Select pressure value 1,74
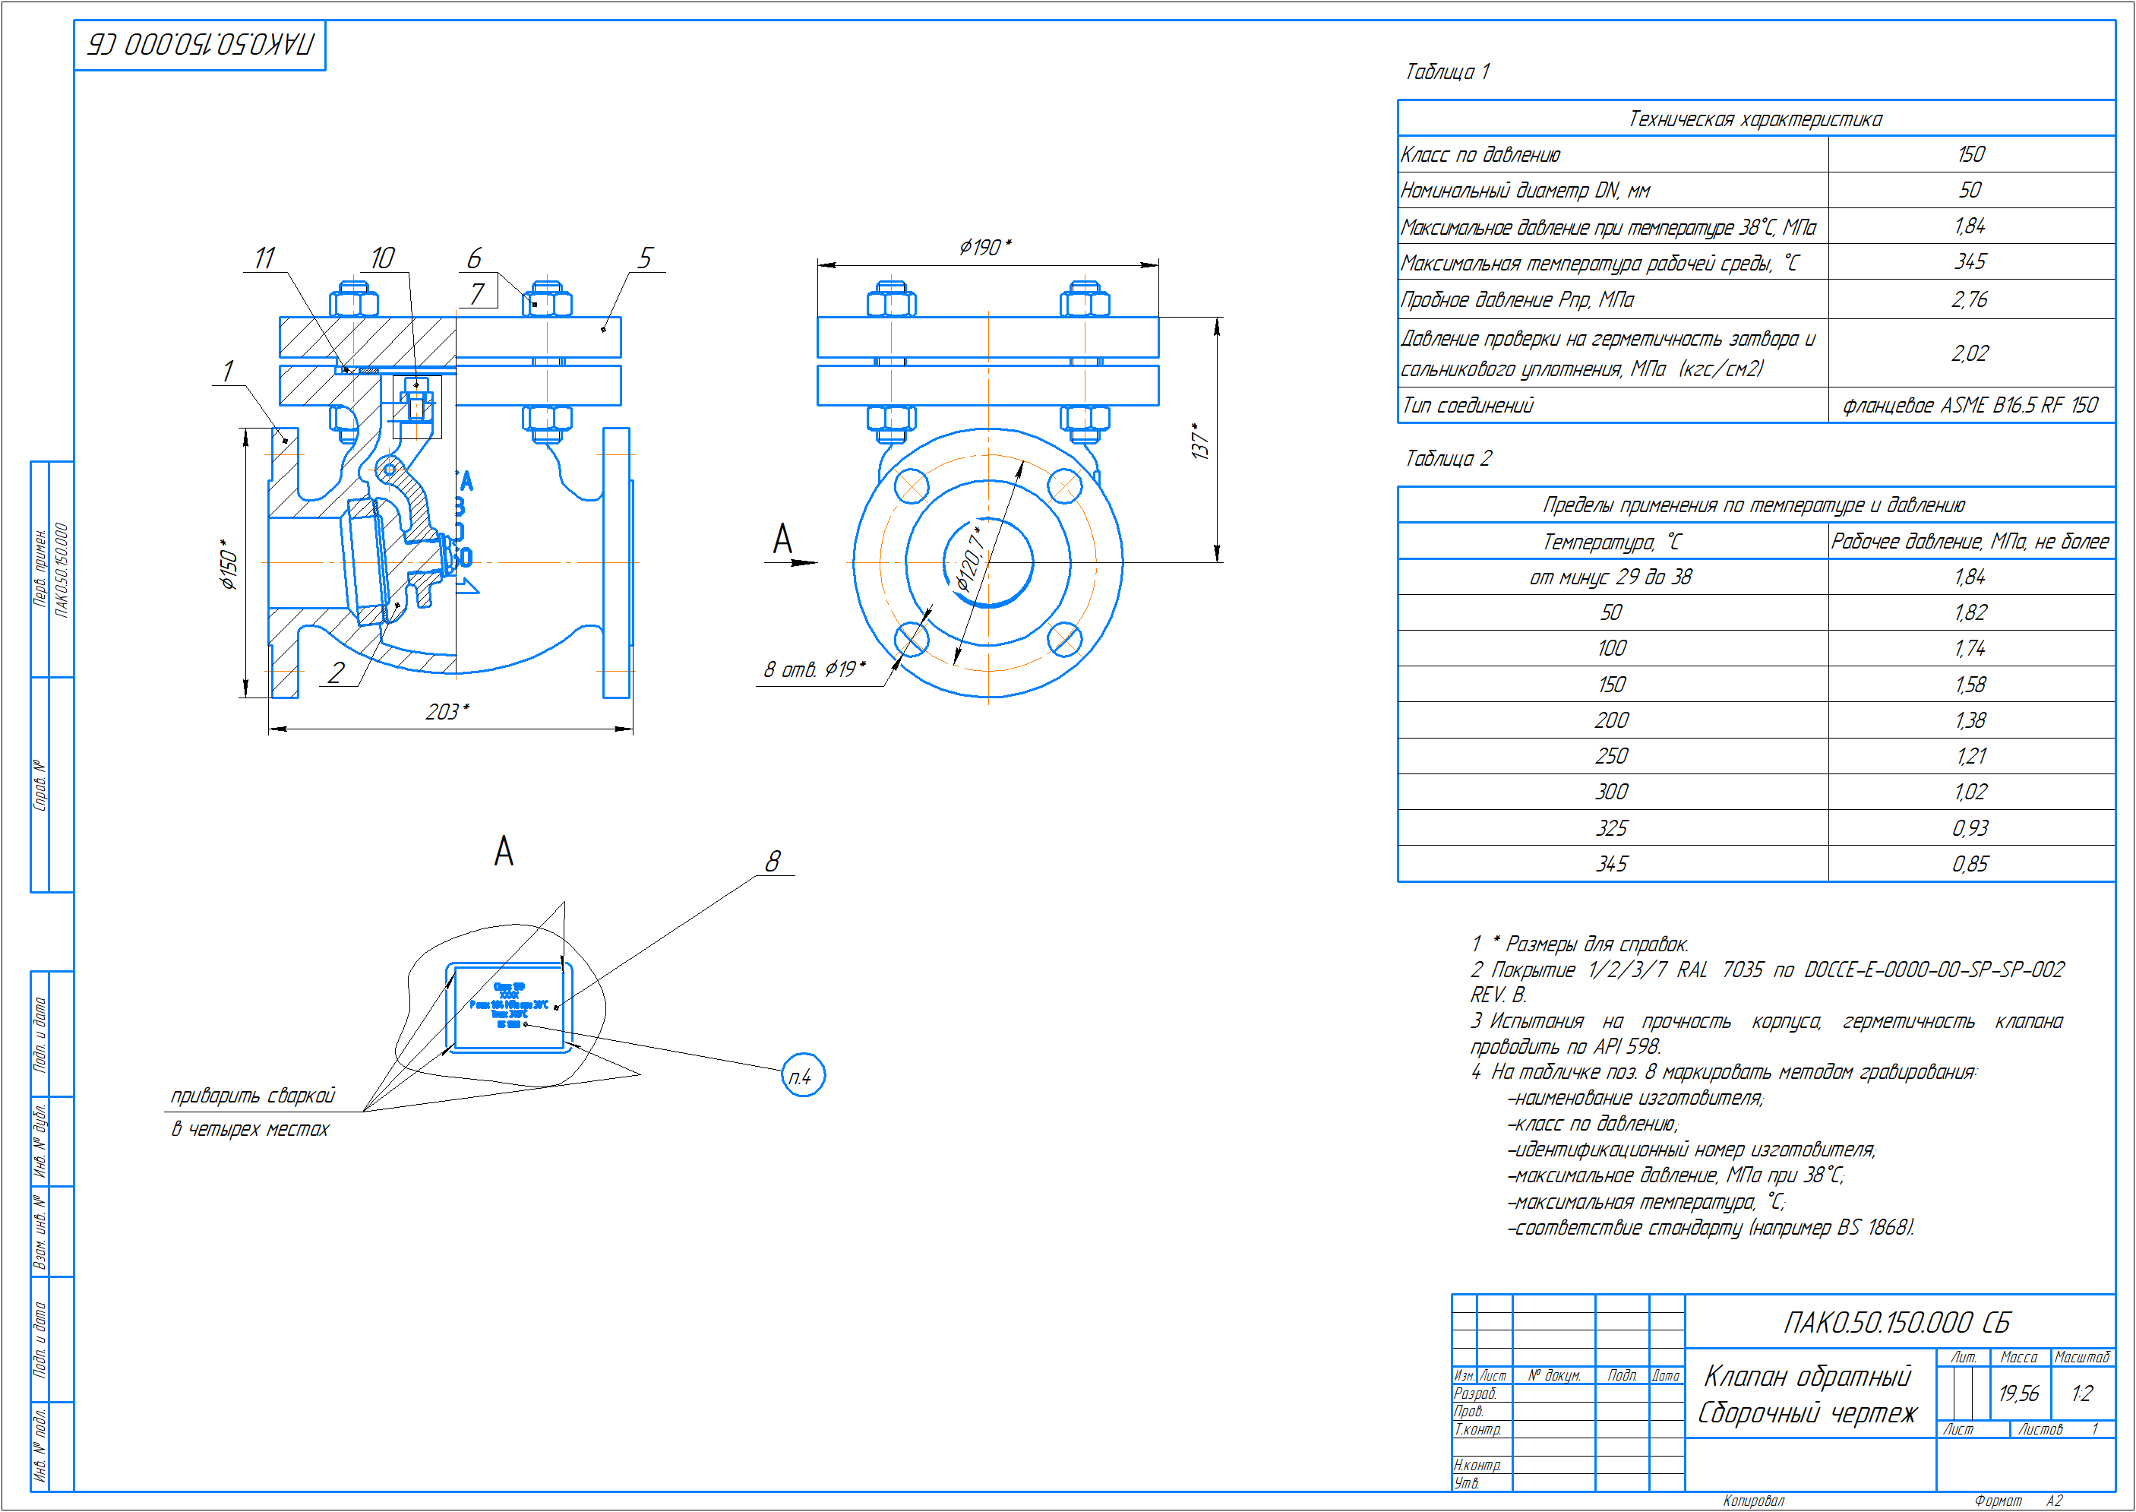 coord(1970,649)
